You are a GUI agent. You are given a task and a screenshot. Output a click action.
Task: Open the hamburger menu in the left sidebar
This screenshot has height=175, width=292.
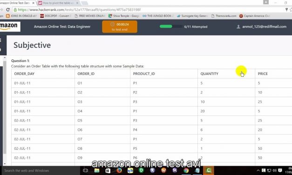[0, 40]
